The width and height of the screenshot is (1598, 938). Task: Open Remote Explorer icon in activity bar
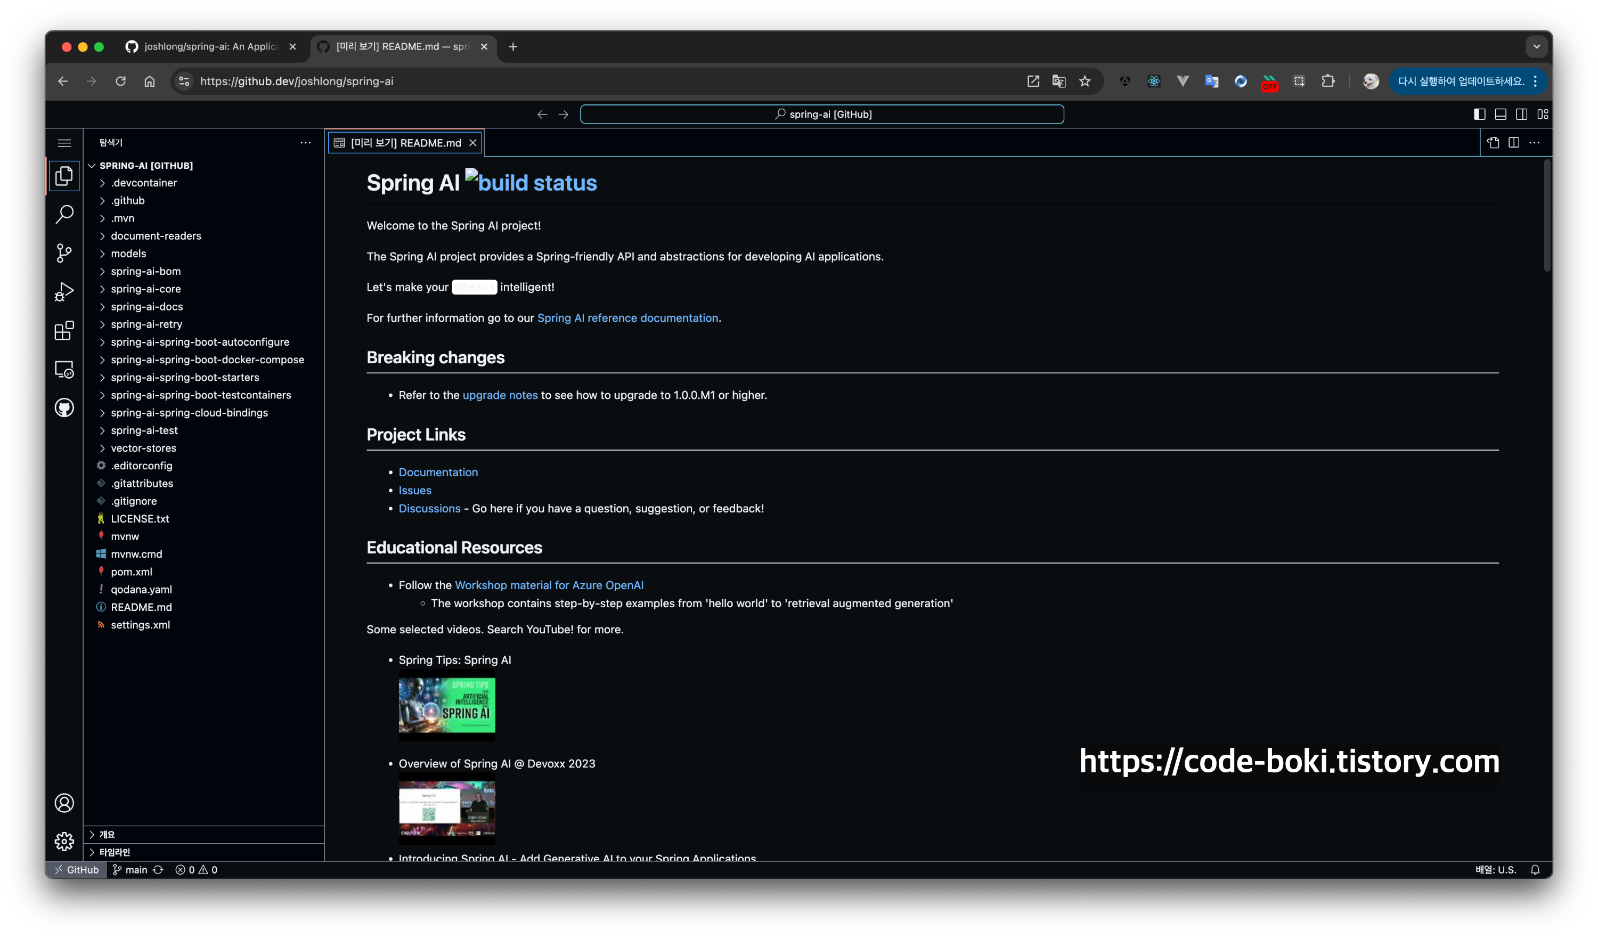click(x=64, y=369)
